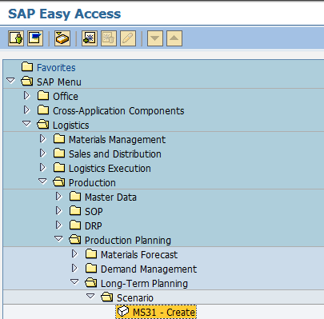Viewport: 324px width, 319px height.
Task: Click the Change Favorites pencil icon
Action: pos(128,38)
